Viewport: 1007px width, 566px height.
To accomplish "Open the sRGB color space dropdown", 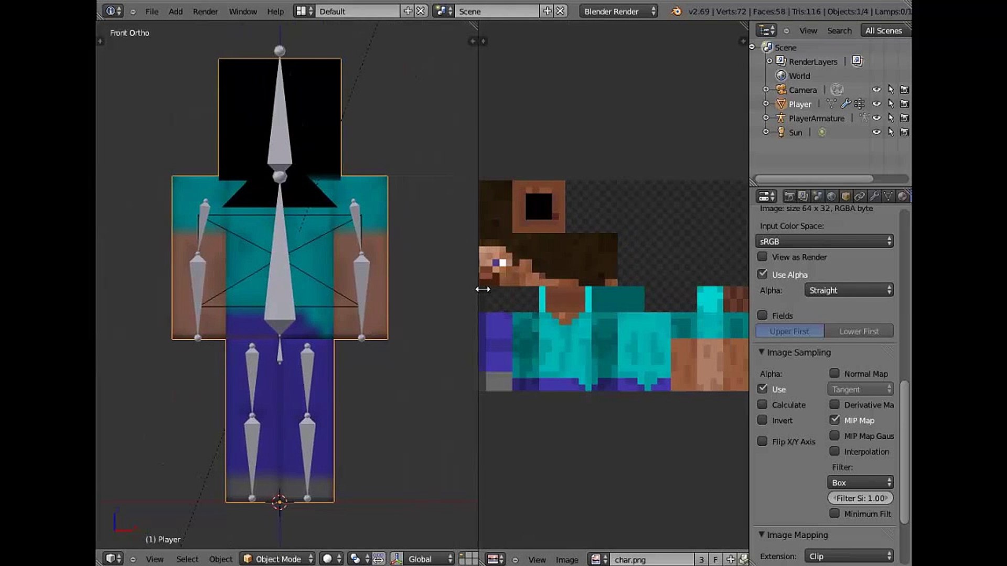I will pyautogui.click(x=824, y=241).
